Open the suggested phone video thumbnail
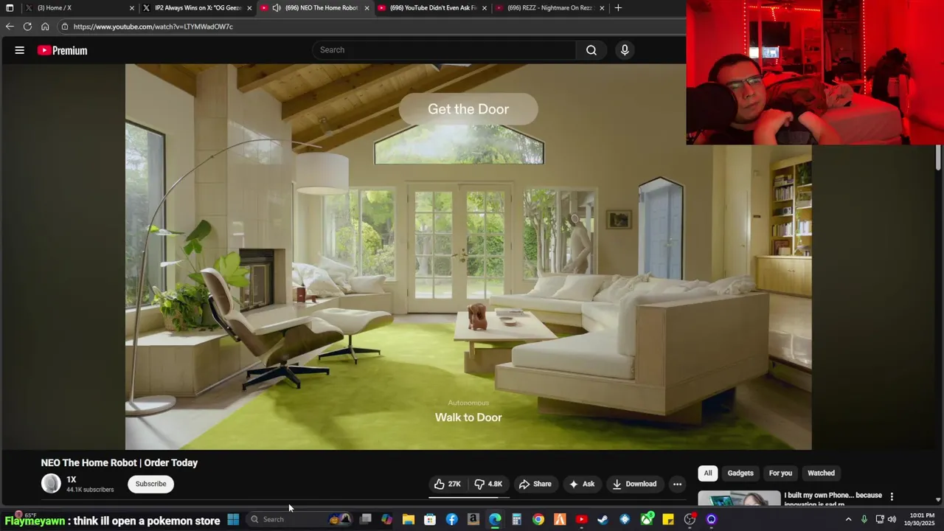 pos(739,499)
